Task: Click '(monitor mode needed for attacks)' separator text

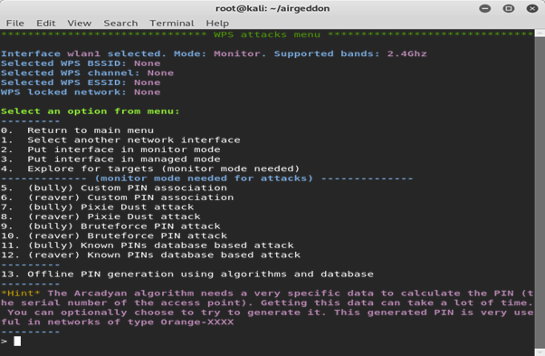Action: click(204, 178)
